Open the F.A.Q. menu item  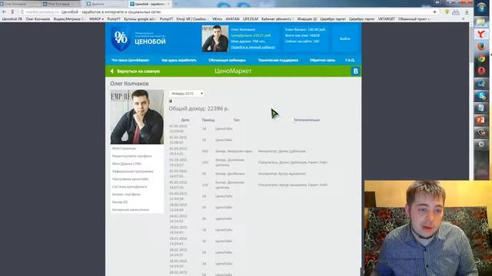pos(350,60)
